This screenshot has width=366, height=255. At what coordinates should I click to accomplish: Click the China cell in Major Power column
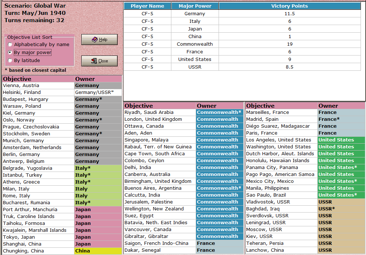click(x=195, y=37)
